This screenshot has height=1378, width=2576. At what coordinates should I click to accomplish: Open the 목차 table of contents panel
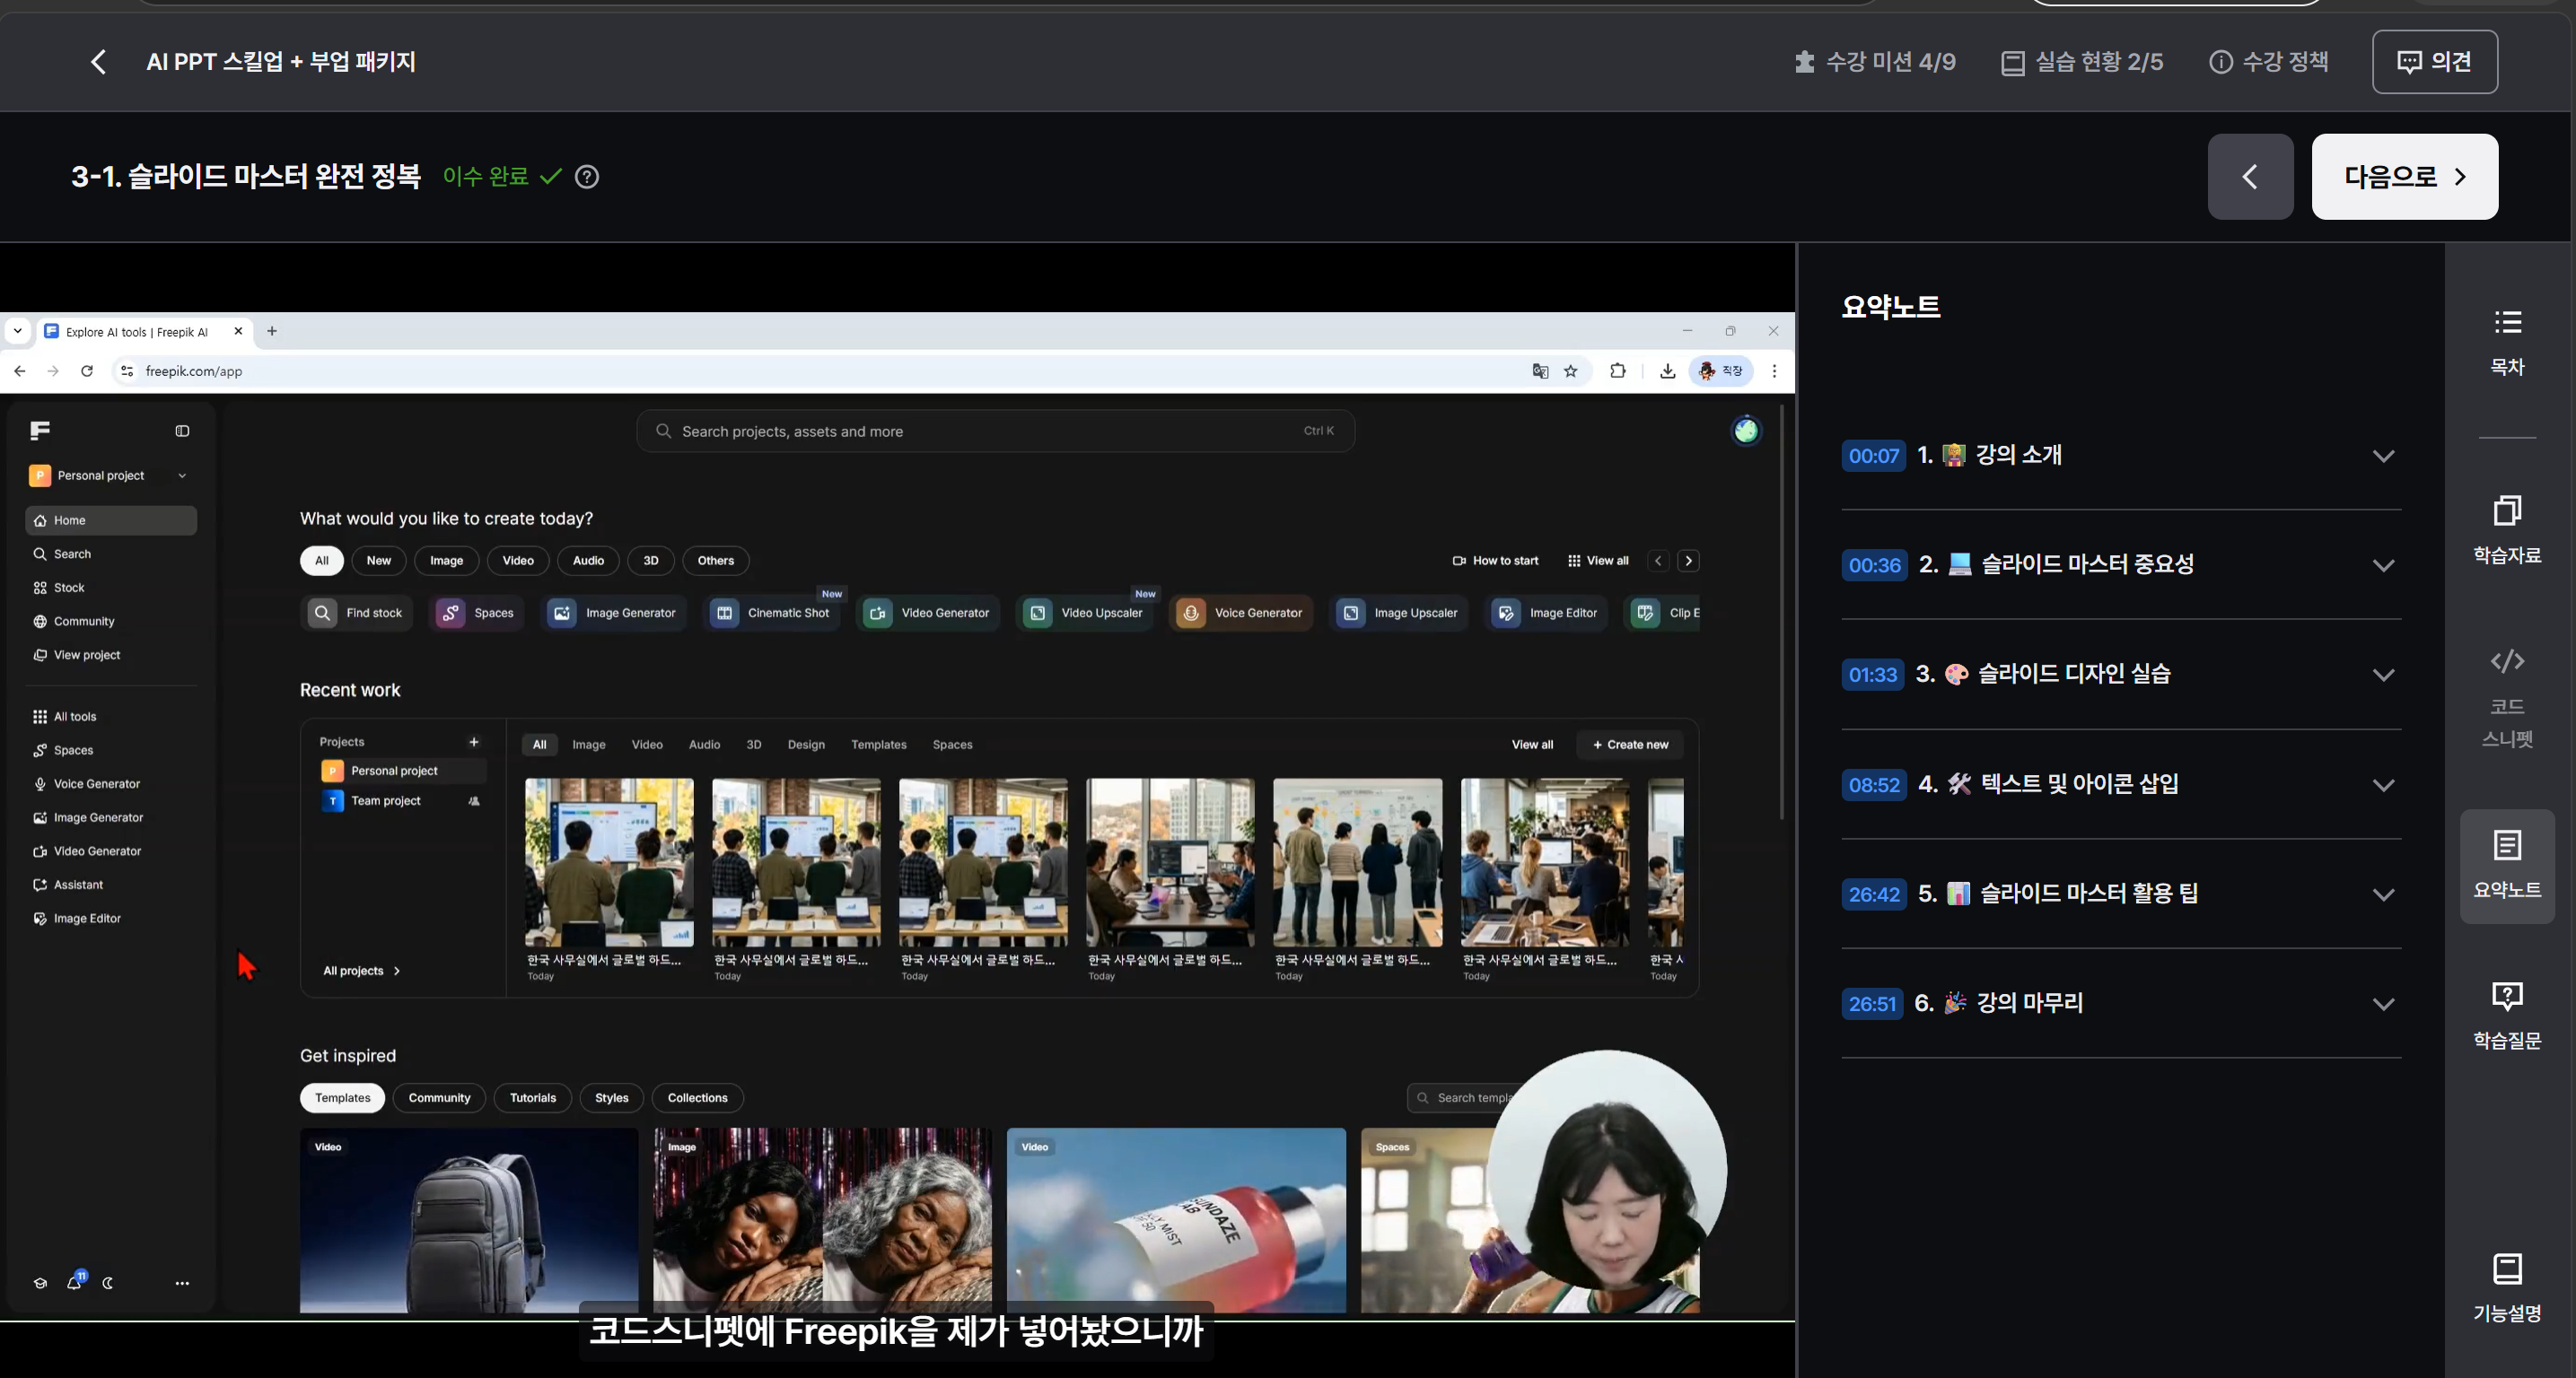tap(2507, 343)
